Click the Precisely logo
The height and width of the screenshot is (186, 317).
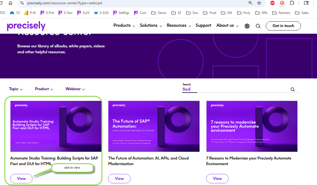[26, 26]
